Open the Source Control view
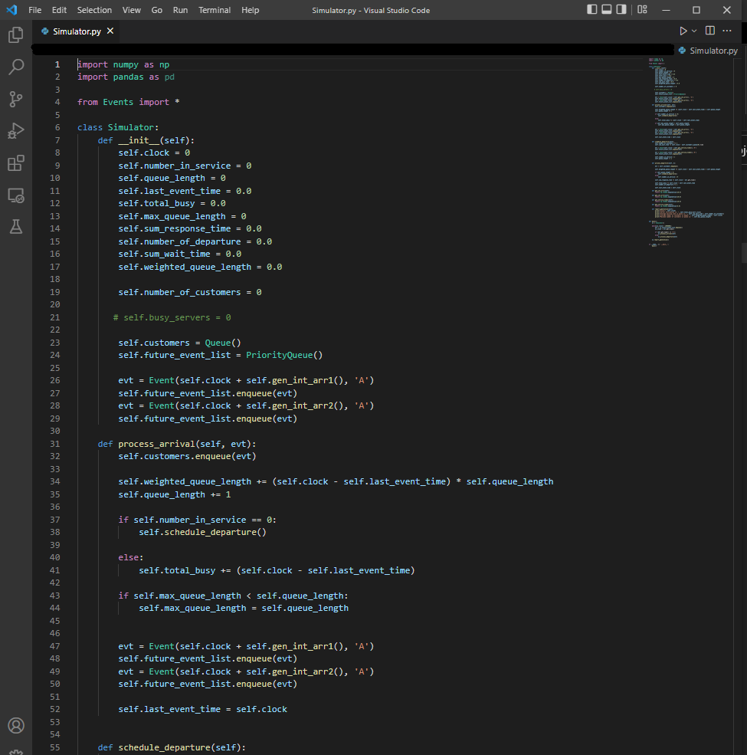Viewport: 747px width, 755px height. tap(15, 99)
